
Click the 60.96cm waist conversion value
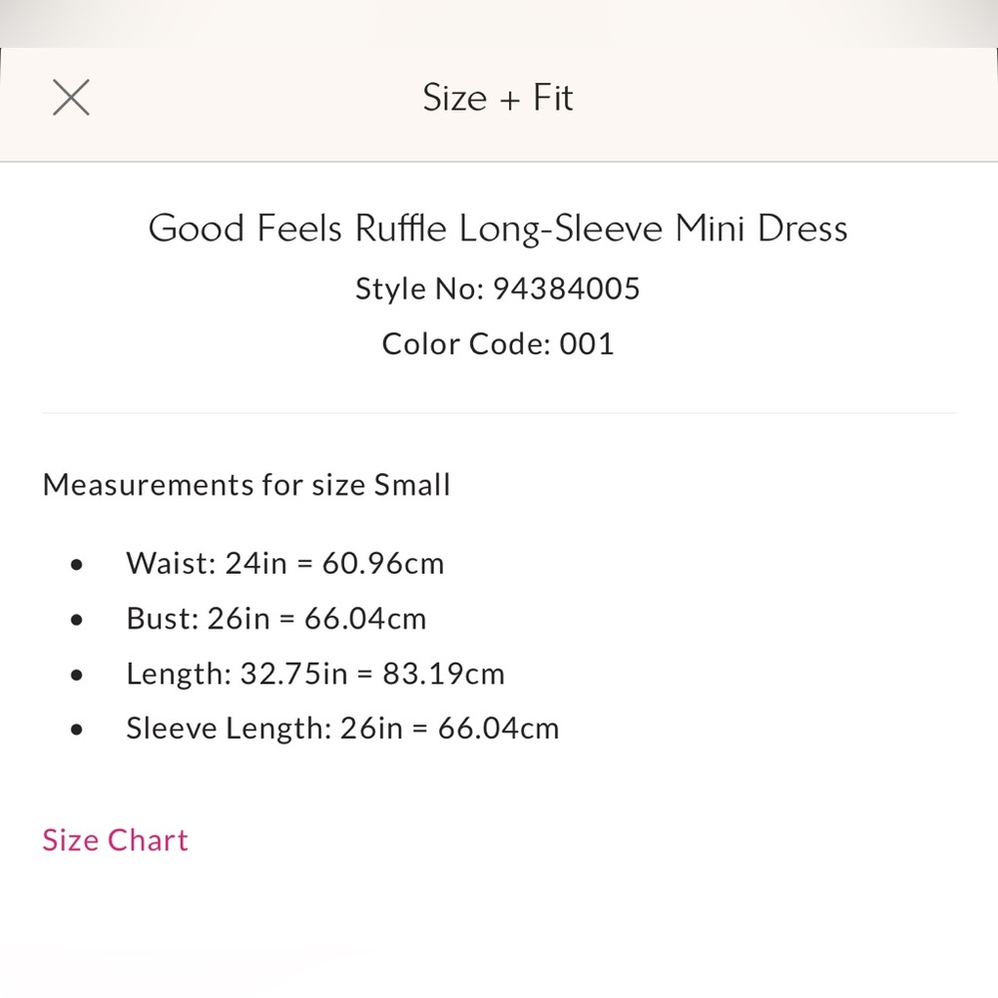click(382, 563)
